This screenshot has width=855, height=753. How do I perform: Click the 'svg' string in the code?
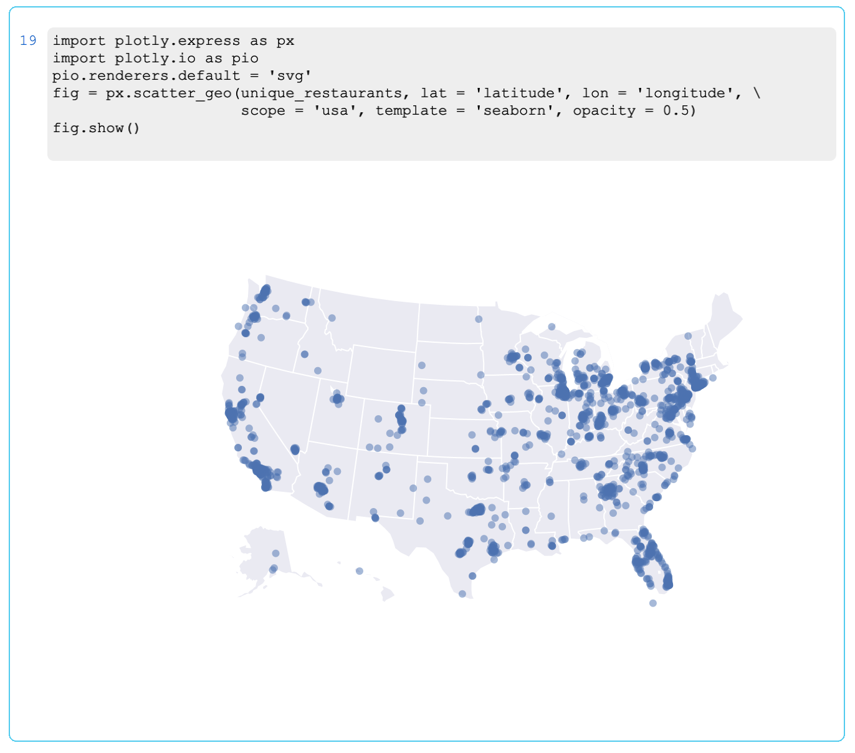pyautogui.click(x=290, y=76)
